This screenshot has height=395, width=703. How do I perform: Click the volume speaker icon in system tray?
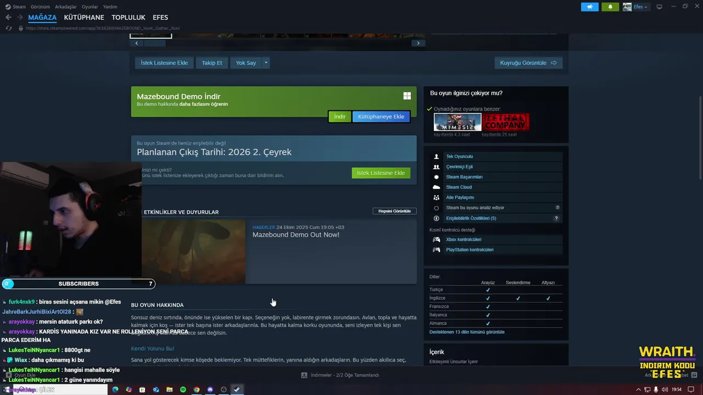665,390
